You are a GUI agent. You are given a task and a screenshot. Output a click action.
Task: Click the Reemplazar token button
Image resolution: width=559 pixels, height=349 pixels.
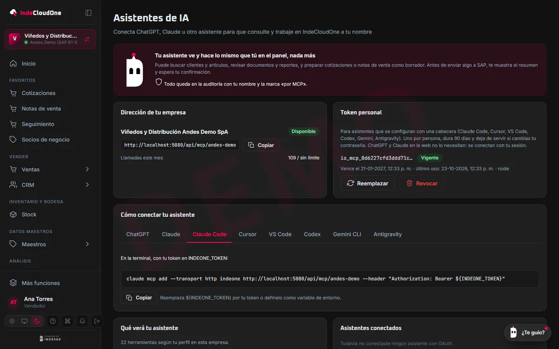tap(368, 183)
